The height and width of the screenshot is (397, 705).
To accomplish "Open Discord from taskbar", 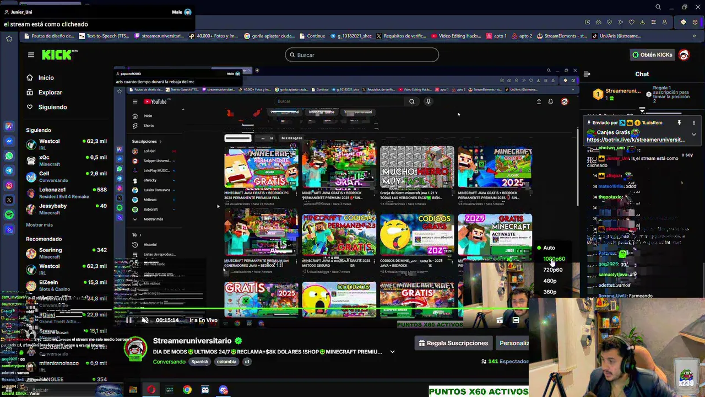I will [x=223, y=390].
